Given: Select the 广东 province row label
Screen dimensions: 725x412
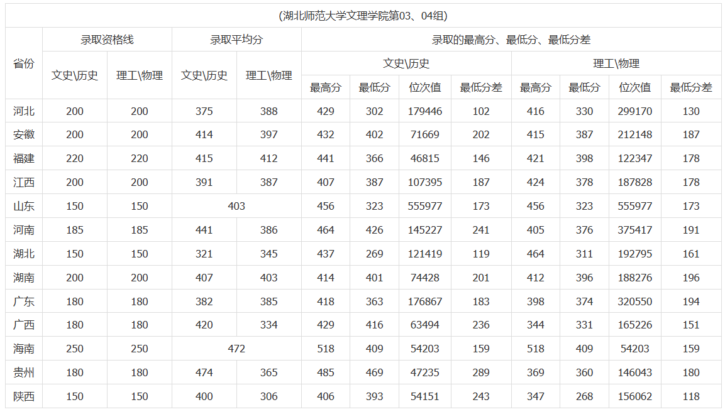Looking at the screenshot, I should point(24,301).
